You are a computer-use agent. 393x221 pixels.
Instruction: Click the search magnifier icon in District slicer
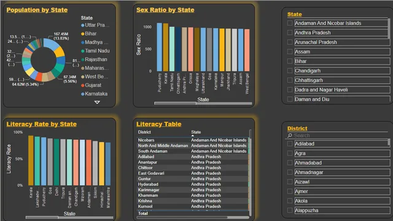tap(290, 136)
